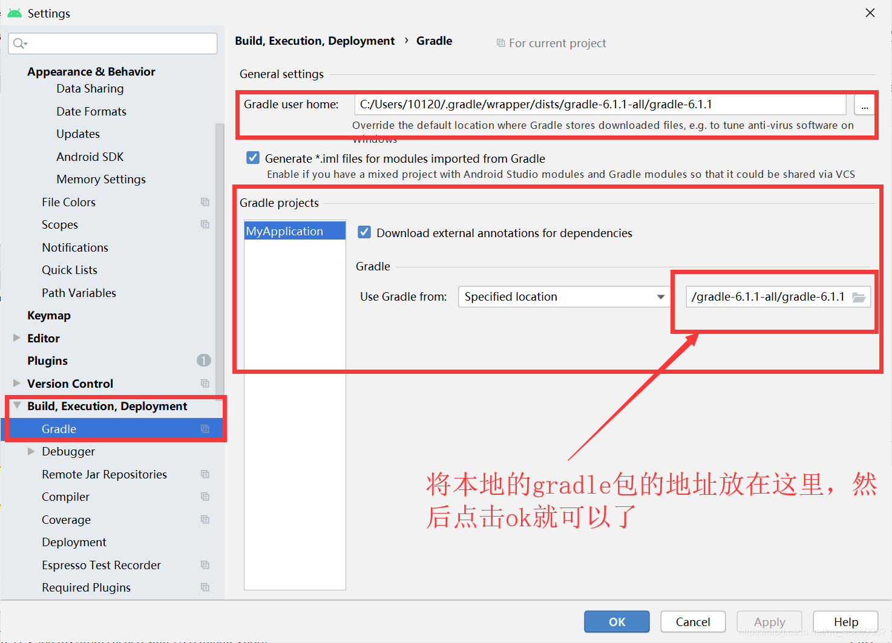Expand the Debugger subsection
Viewport: 892px width, 643px height.
click(x=31, y=451)
